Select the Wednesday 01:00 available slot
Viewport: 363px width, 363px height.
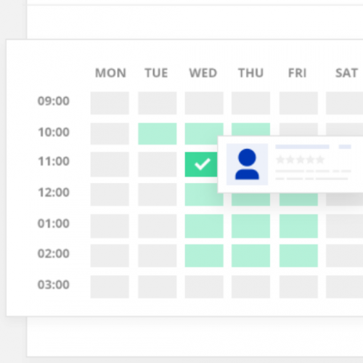[x=204, y=226]
